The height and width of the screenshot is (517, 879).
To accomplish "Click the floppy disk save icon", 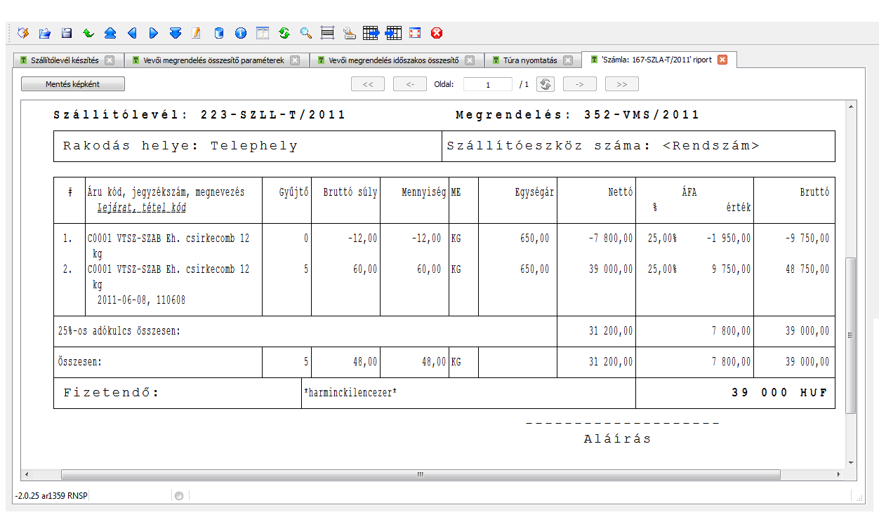I will [67, 33].
